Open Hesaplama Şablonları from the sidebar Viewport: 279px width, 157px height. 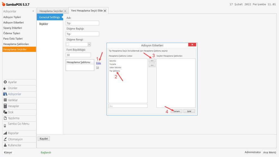pyautogui.click(x=16, y=44)
